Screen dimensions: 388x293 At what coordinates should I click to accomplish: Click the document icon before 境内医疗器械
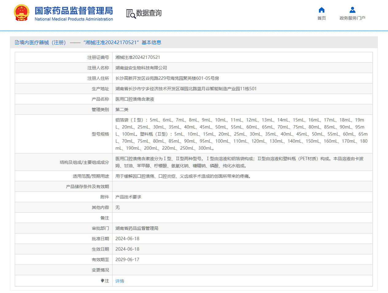pos(17,43)
